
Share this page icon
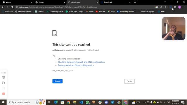(161, 7)
